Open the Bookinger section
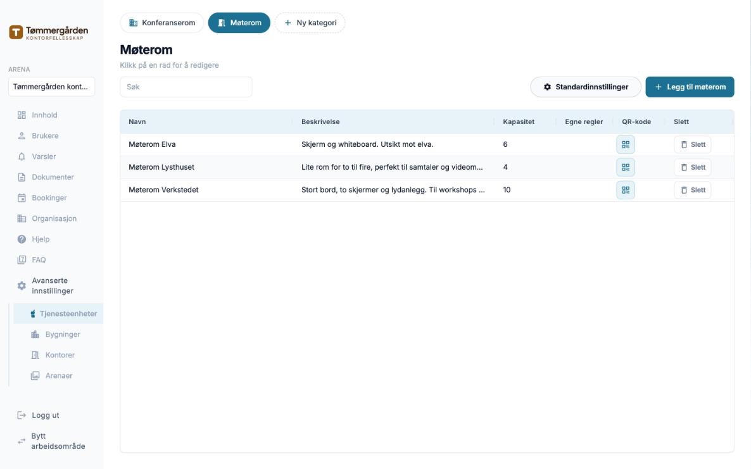The width and height of the screenshot is (751, 469). [x=49, y=197]
